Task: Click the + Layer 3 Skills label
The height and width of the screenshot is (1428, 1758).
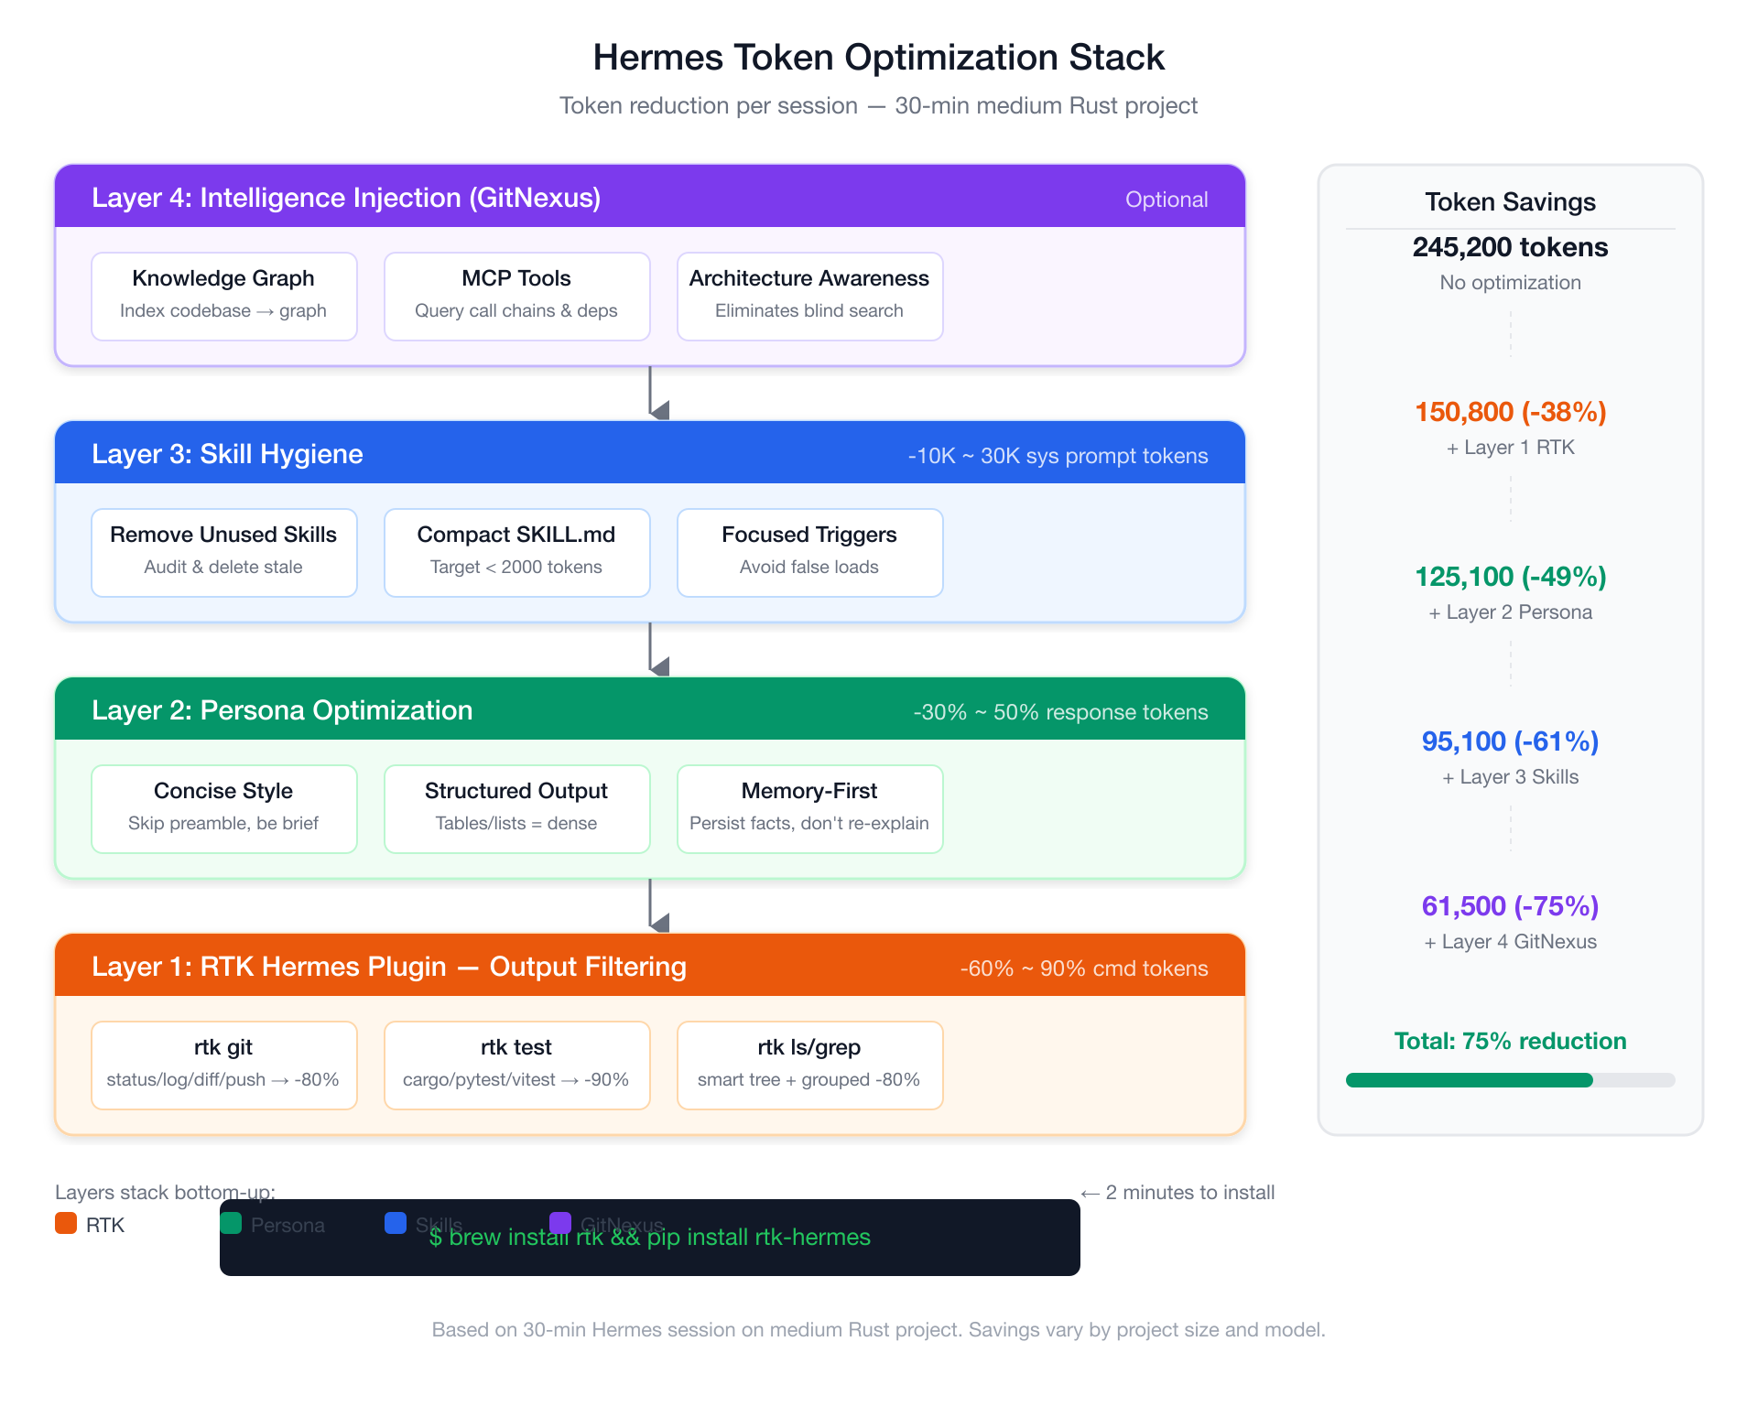Action: click(1511, 777)
